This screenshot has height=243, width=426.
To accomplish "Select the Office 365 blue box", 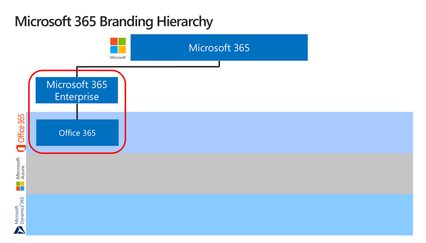I will [x=78, y=133].
